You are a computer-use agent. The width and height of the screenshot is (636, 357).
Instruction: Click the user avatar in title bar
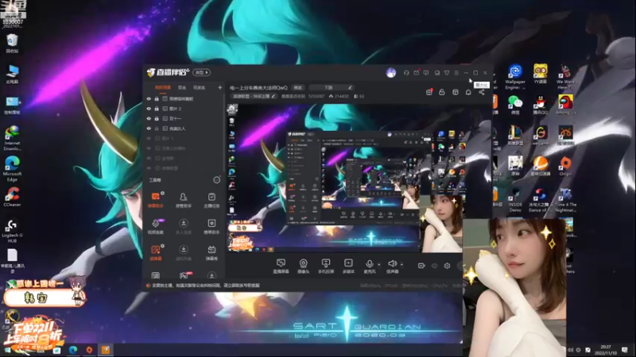pyautogui.click(x=391, y=73)
